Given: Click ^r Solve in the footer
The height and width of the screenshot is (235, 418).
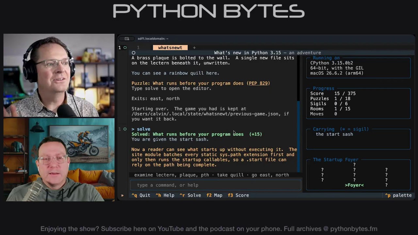Looking at the screenshot, I should click(190, 195).
